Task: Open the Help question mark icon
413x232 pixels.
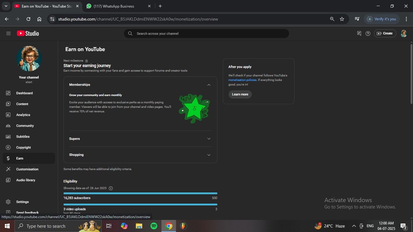Action: click(x=368, y=34)
